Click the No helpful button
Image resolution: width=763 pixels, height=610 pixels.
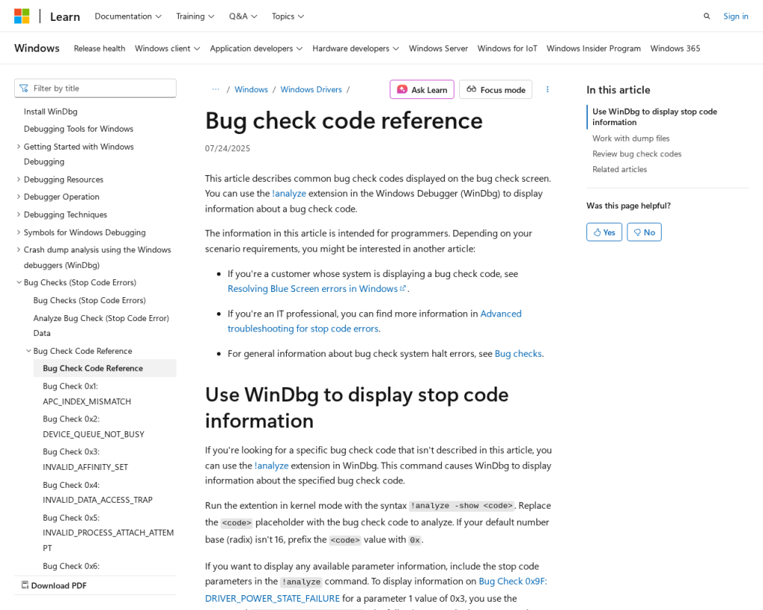pos(644,232)
